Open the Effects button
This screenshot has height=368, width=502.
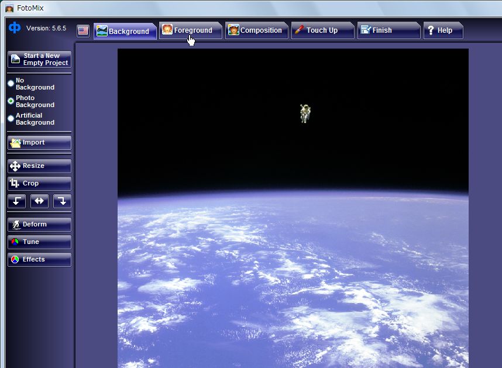point(39,260)
